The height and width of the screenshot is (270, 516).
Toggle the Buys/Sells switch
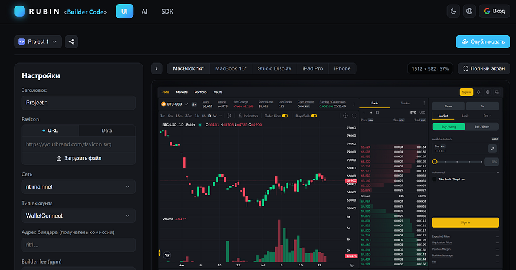pos(314,116)
